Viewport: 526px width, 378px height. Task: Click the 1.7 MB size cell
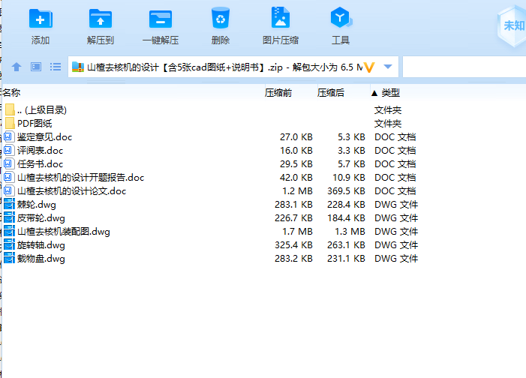tap(298, 232)
